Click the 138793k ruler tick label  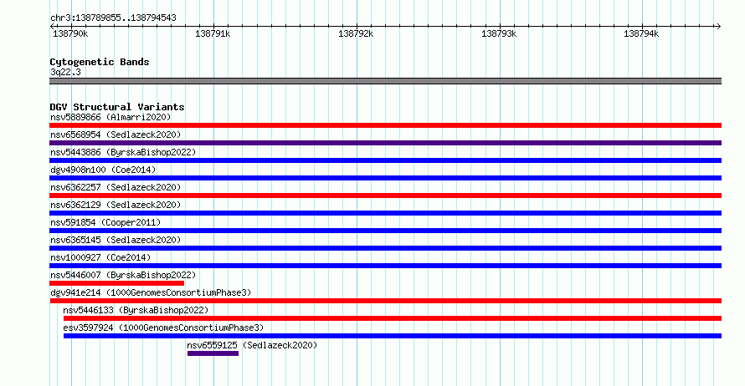(499, 33)
